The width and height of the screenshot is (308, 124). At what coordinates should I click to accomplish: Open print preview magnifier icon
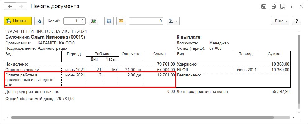coord(39,21)
